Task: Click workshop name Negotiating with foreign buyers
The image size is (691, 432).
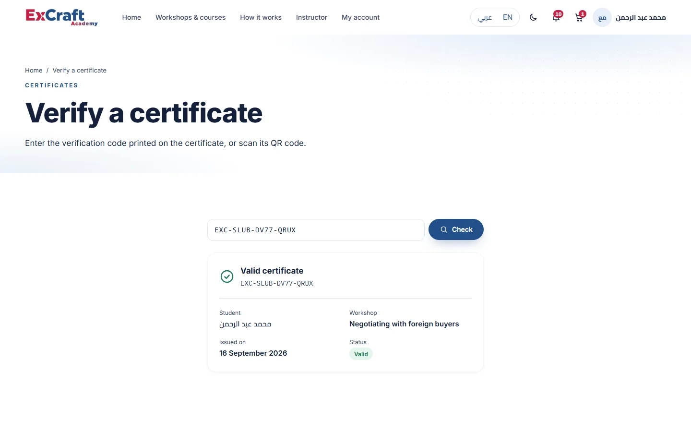Action: (404, 324)
